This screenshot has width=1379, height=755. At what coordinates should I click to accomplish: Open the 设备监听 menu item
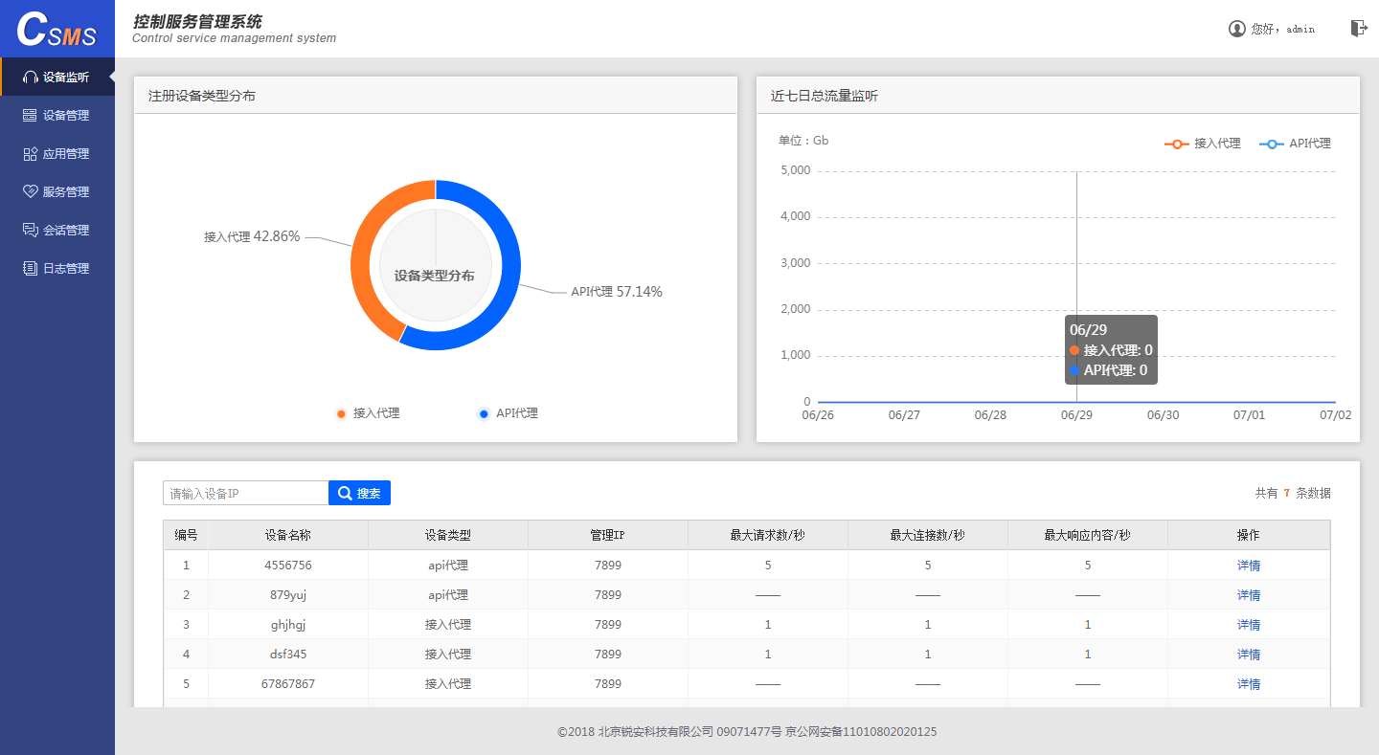point(57,77)
